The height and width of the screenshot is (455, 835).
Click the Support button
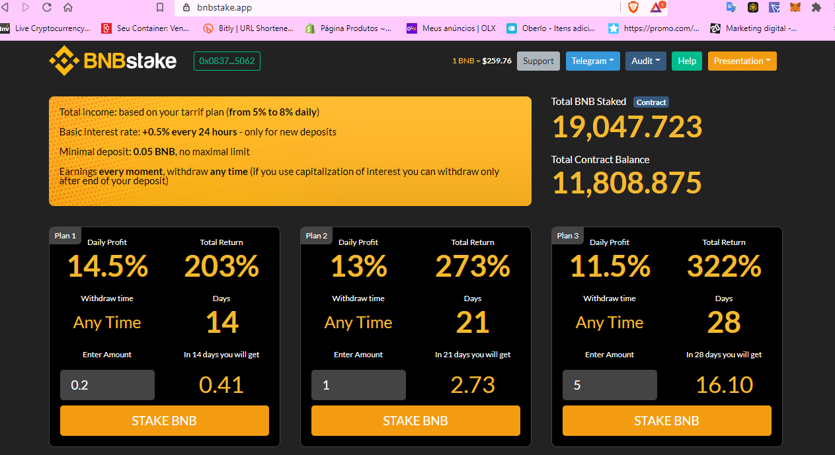(x=538, y=61)
